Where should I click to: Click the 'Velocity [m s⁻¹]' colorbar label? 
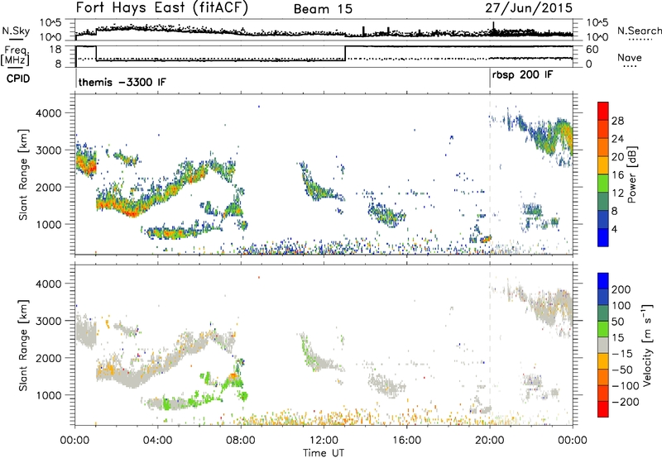(646, 345)
